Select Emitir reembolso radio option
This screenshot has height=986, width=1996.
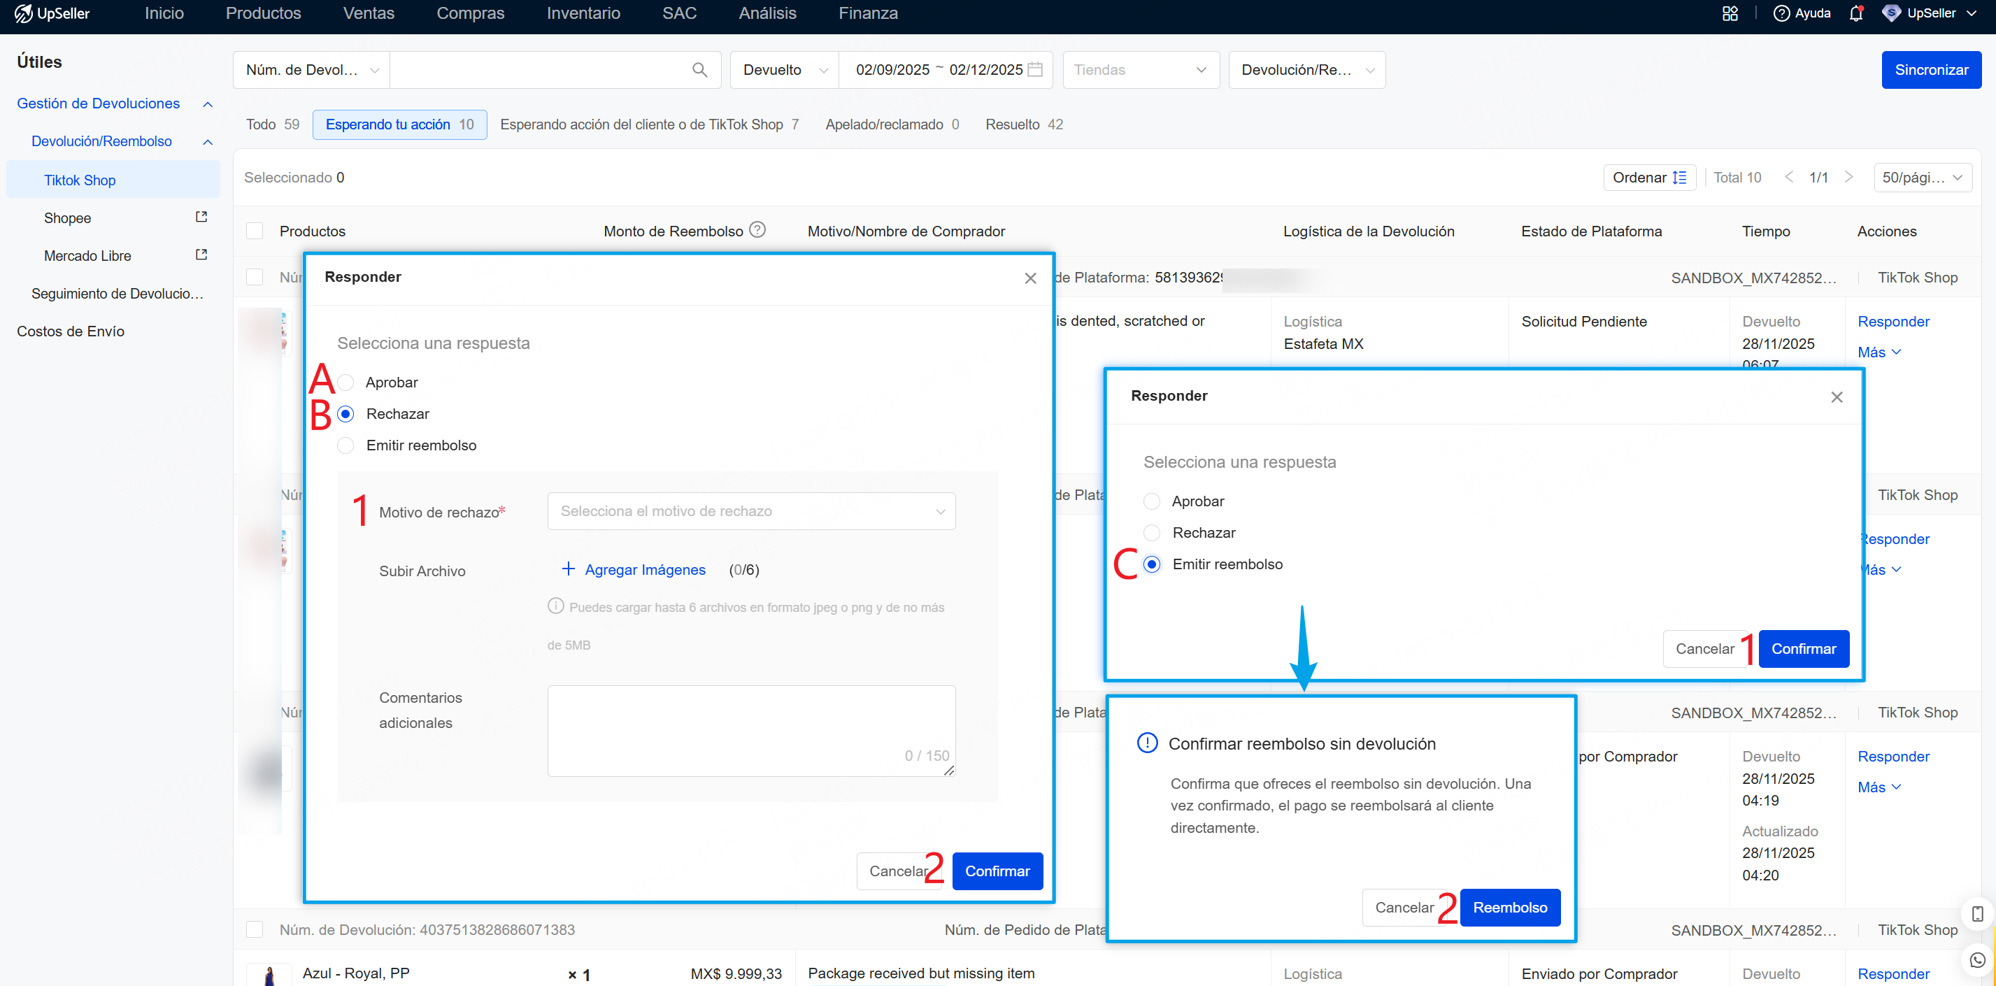click(346, 445)
